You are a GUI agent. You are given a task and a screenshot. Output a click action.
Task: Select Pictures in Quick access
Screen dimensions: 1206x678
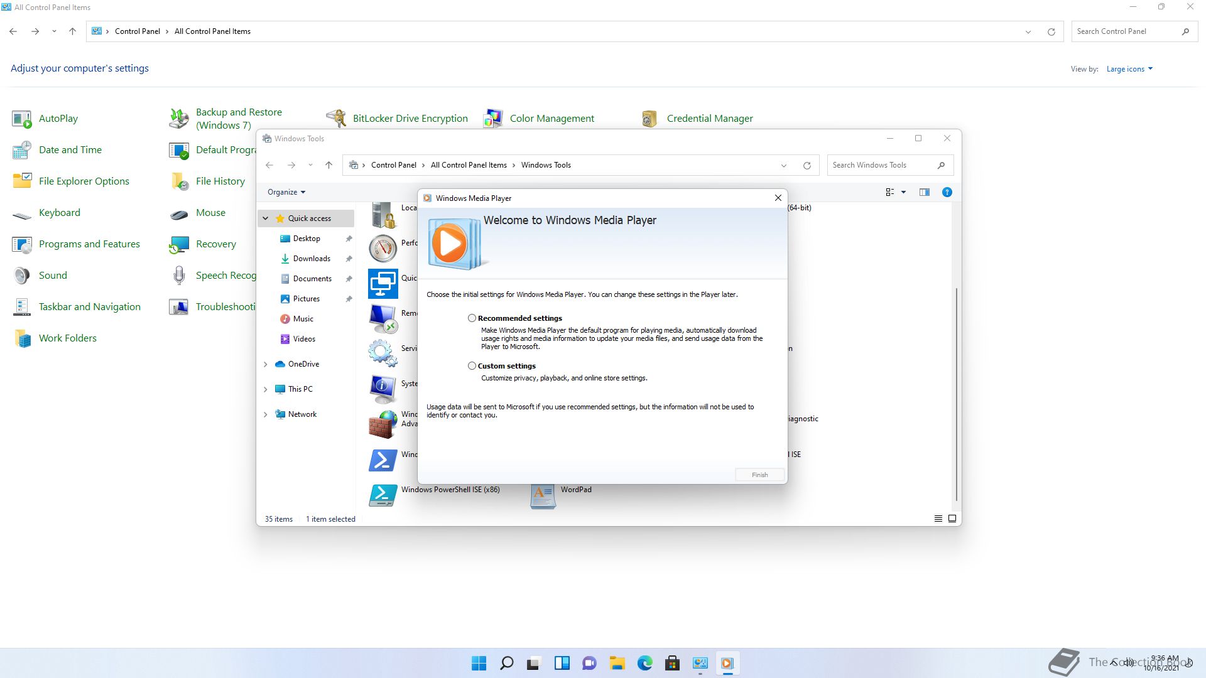(x=307, y=299)
